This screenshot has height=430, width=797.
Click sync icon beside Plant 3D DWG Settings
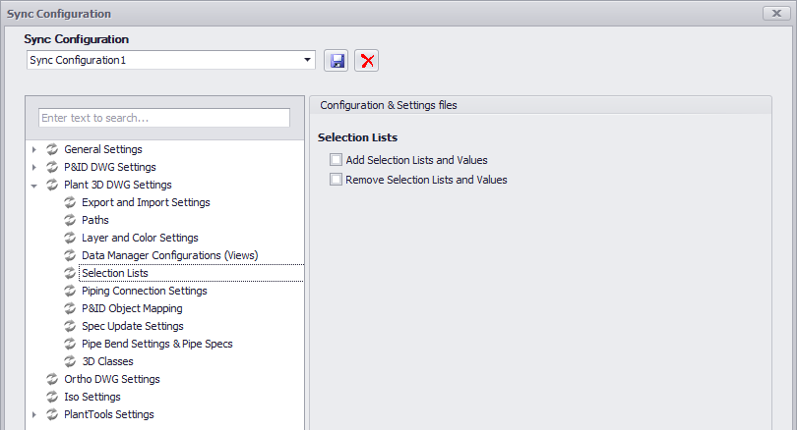[52, 185]
